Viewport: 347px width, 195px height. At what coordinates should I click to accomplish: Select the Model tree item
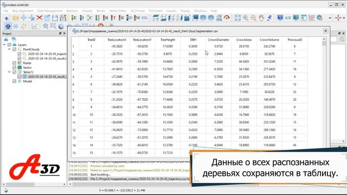click(x=28, y=81)
